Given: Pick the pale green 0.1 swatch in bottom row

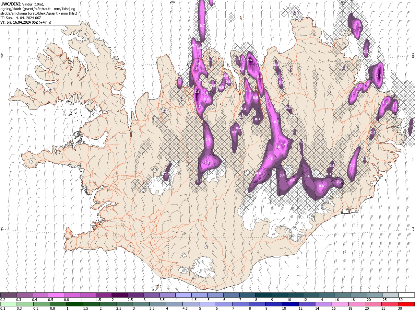Looking at the screenshot, I should click(x=8, y=304).
